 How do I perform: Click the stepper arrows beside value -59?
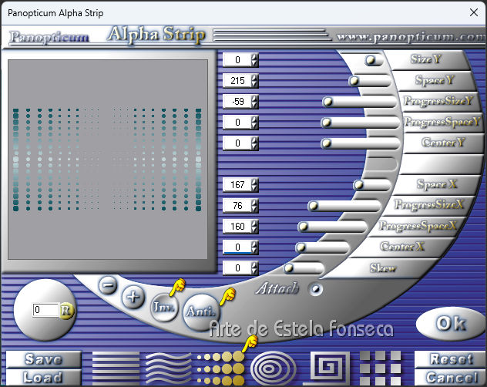pyautogui.click(x=254, y=101)
